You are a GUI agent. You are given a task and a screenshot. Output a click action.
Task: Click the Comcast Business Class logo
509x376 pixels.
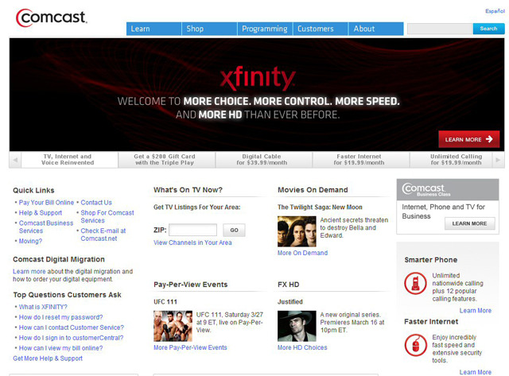(x=426, y=189)
